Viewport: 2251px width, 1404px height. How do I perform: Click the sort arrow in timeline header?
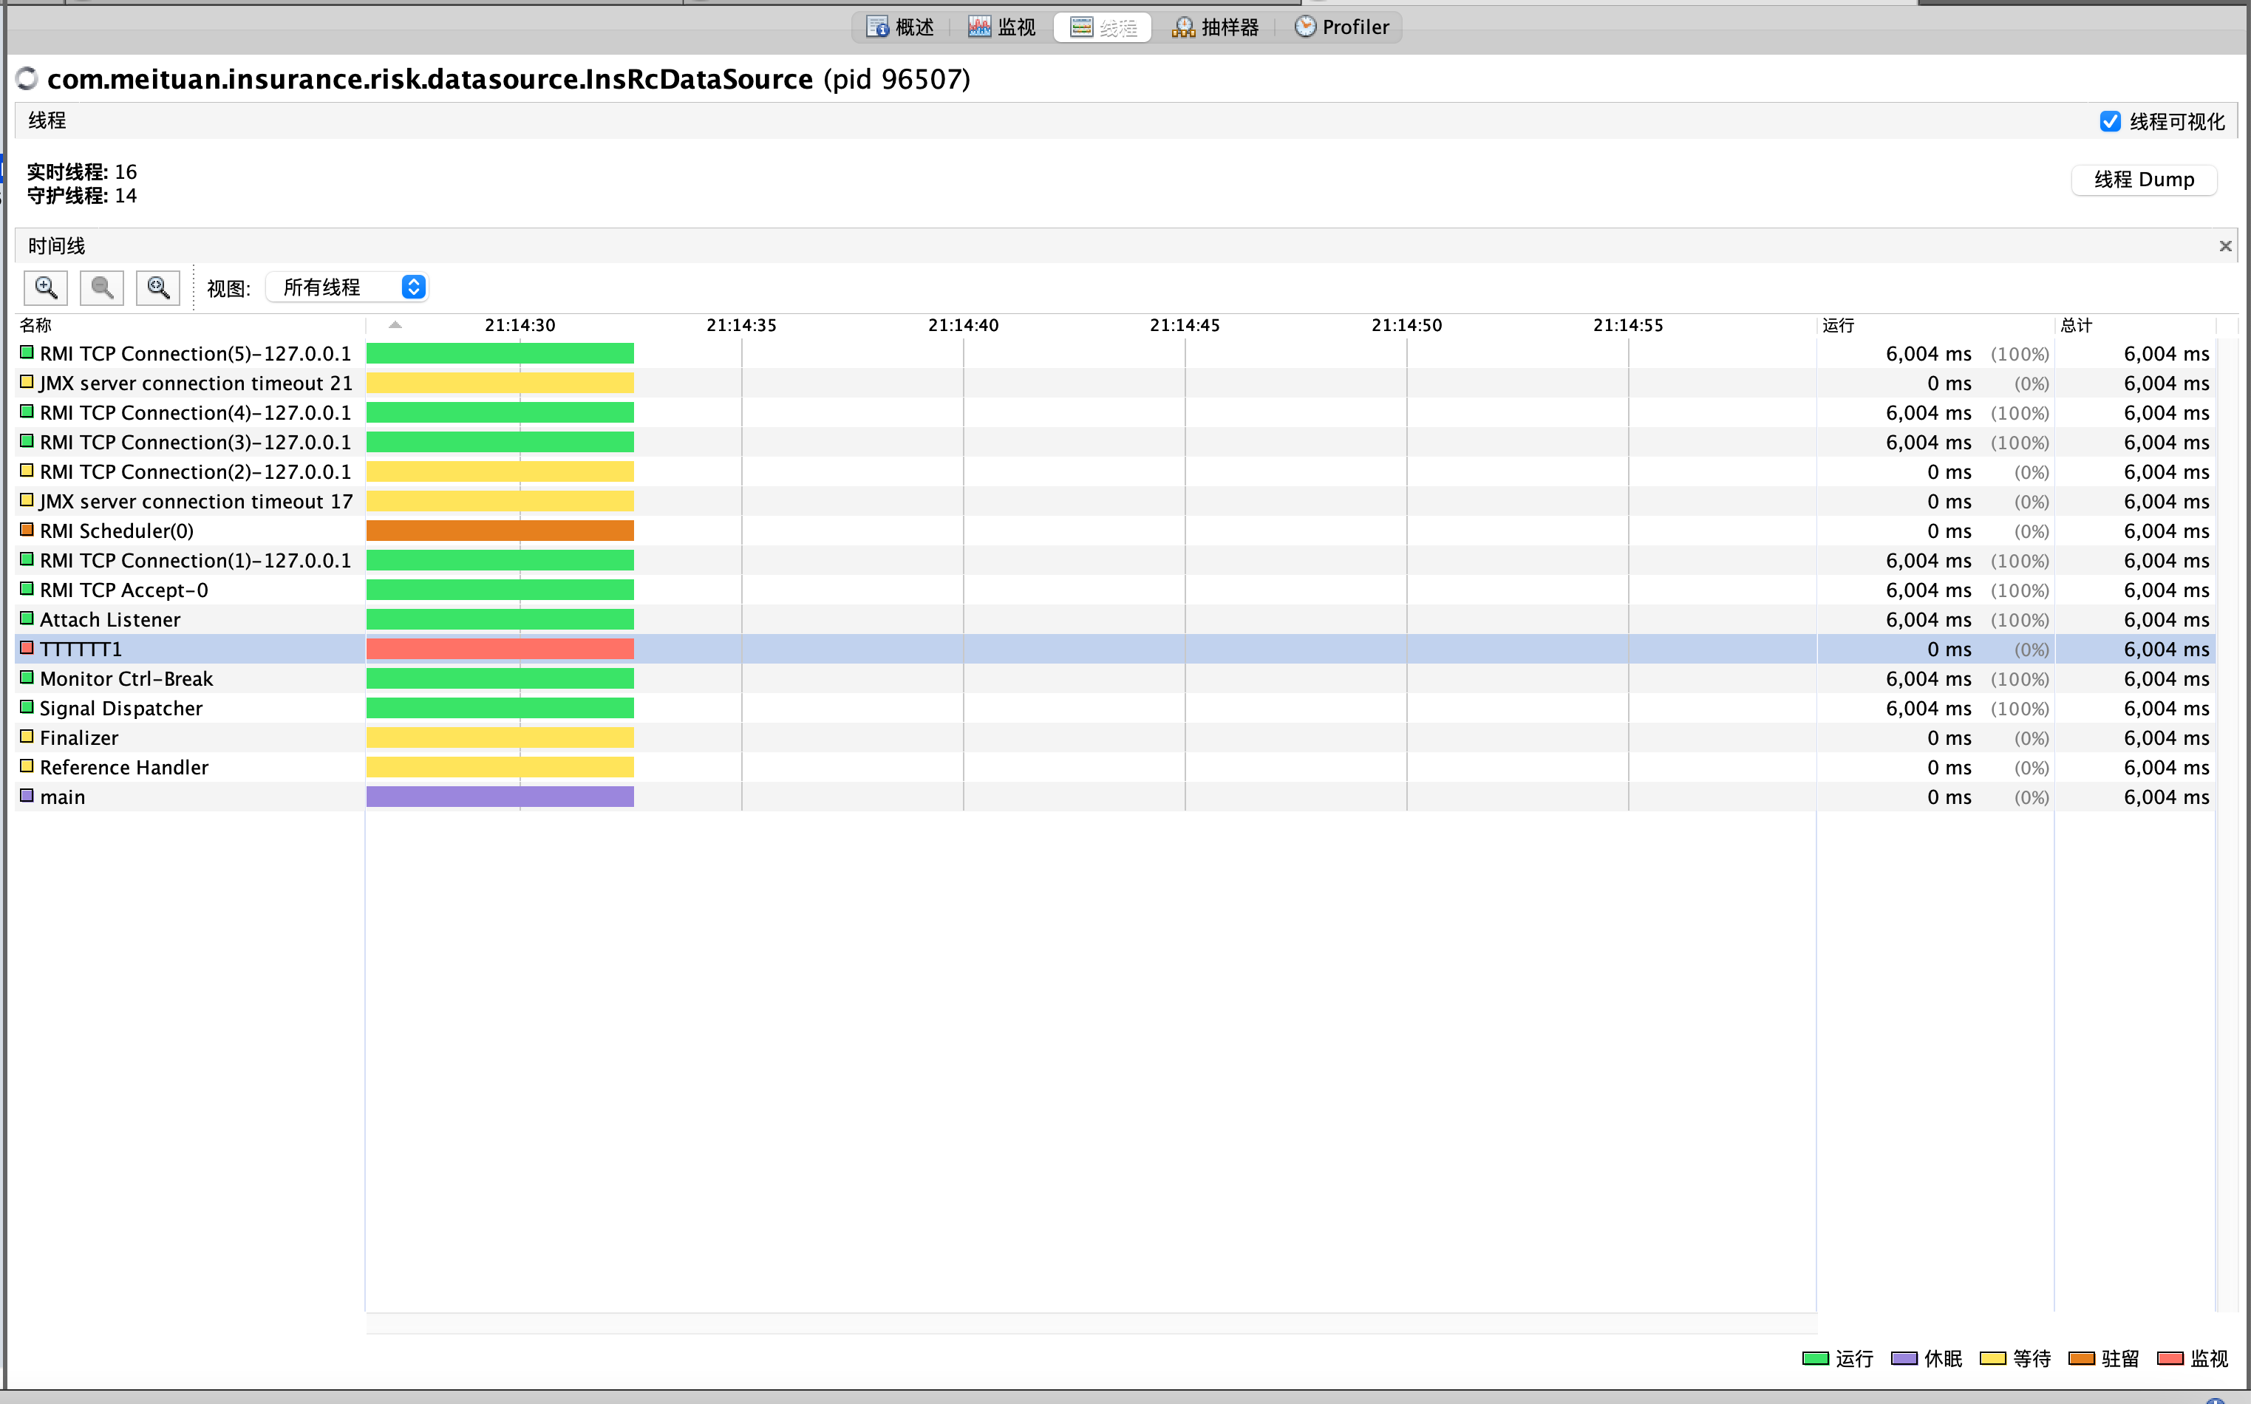point(395,325)
